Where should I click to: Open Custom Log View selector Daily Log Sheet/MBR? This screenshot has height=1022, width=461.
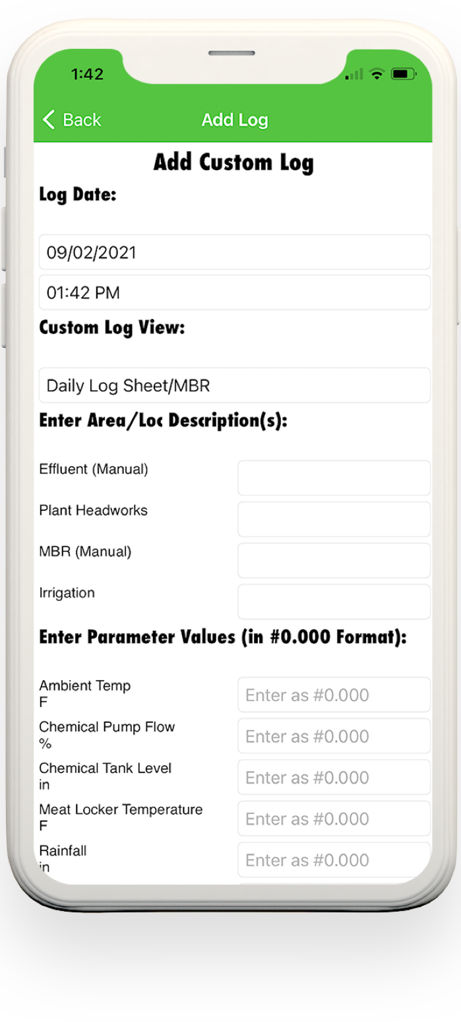point(235,386)
